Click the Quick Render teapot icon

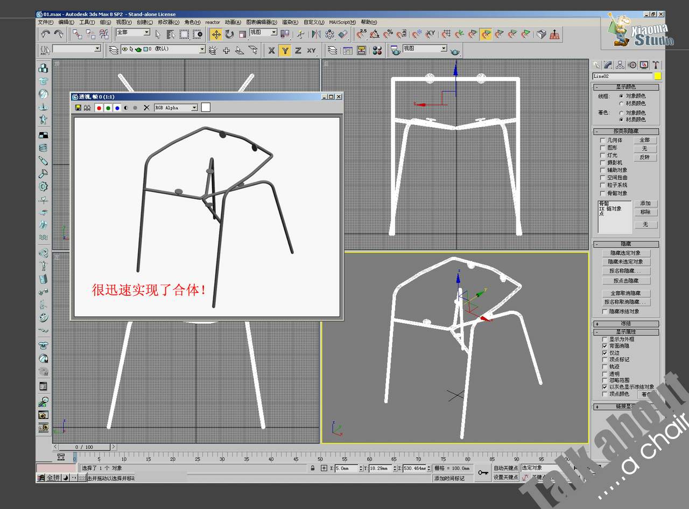(455, 51)
